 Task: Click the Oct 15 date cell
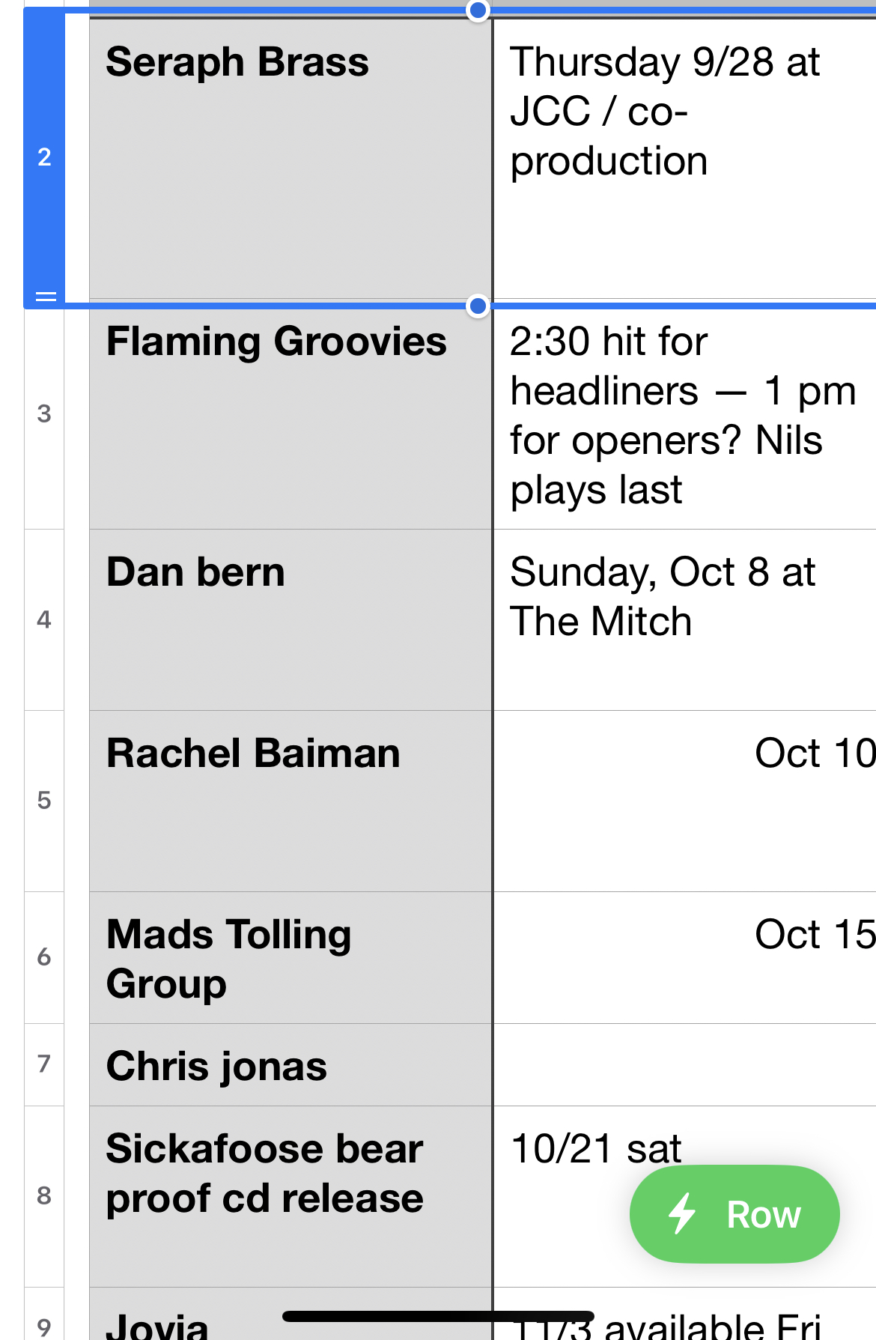(684, 957)
